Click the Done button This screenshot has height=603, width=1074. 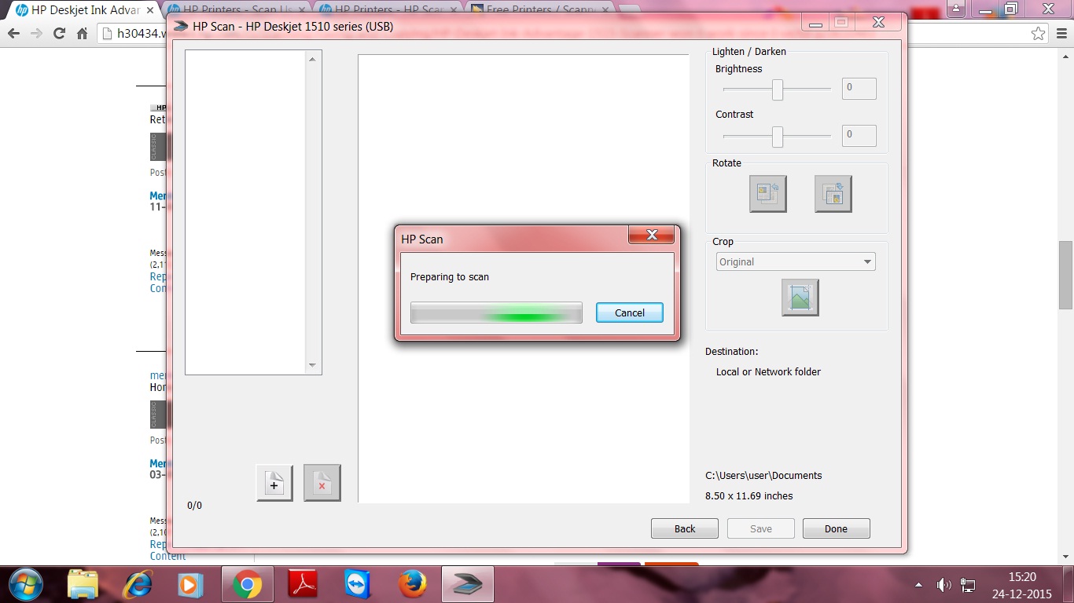pos(837,528)
